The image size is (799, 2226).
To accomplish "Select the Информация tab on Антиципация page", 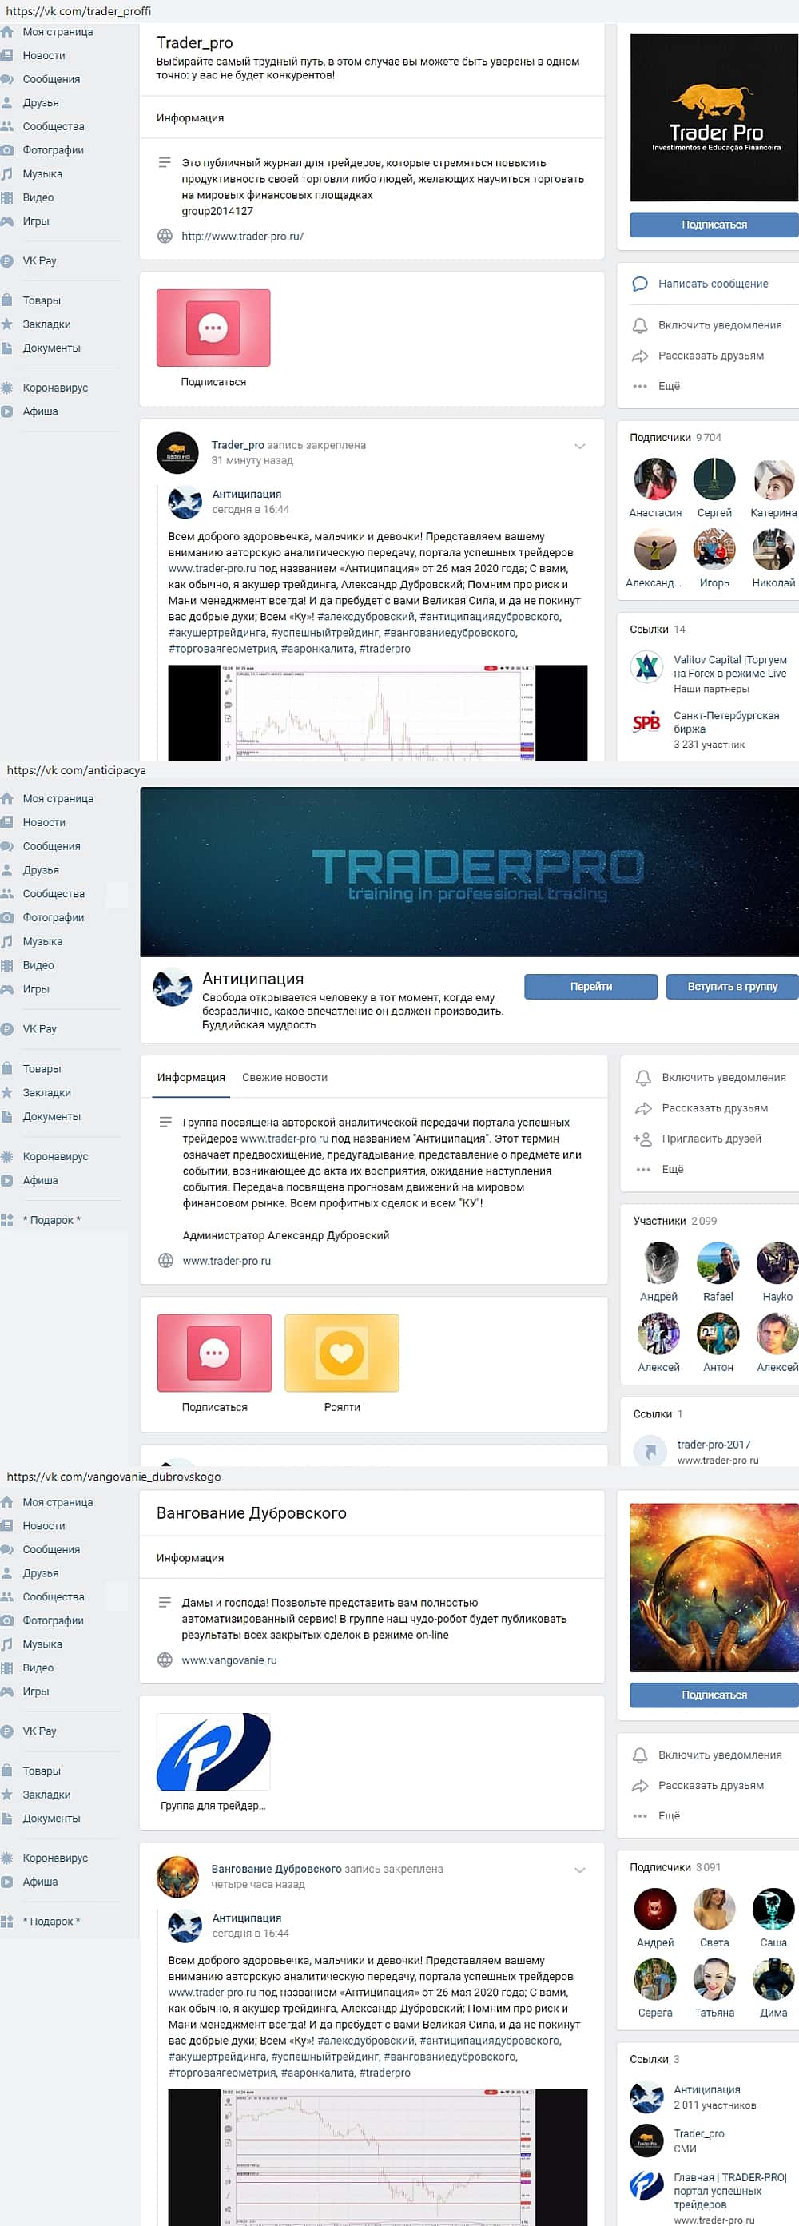I will [x=191, y=1077].
